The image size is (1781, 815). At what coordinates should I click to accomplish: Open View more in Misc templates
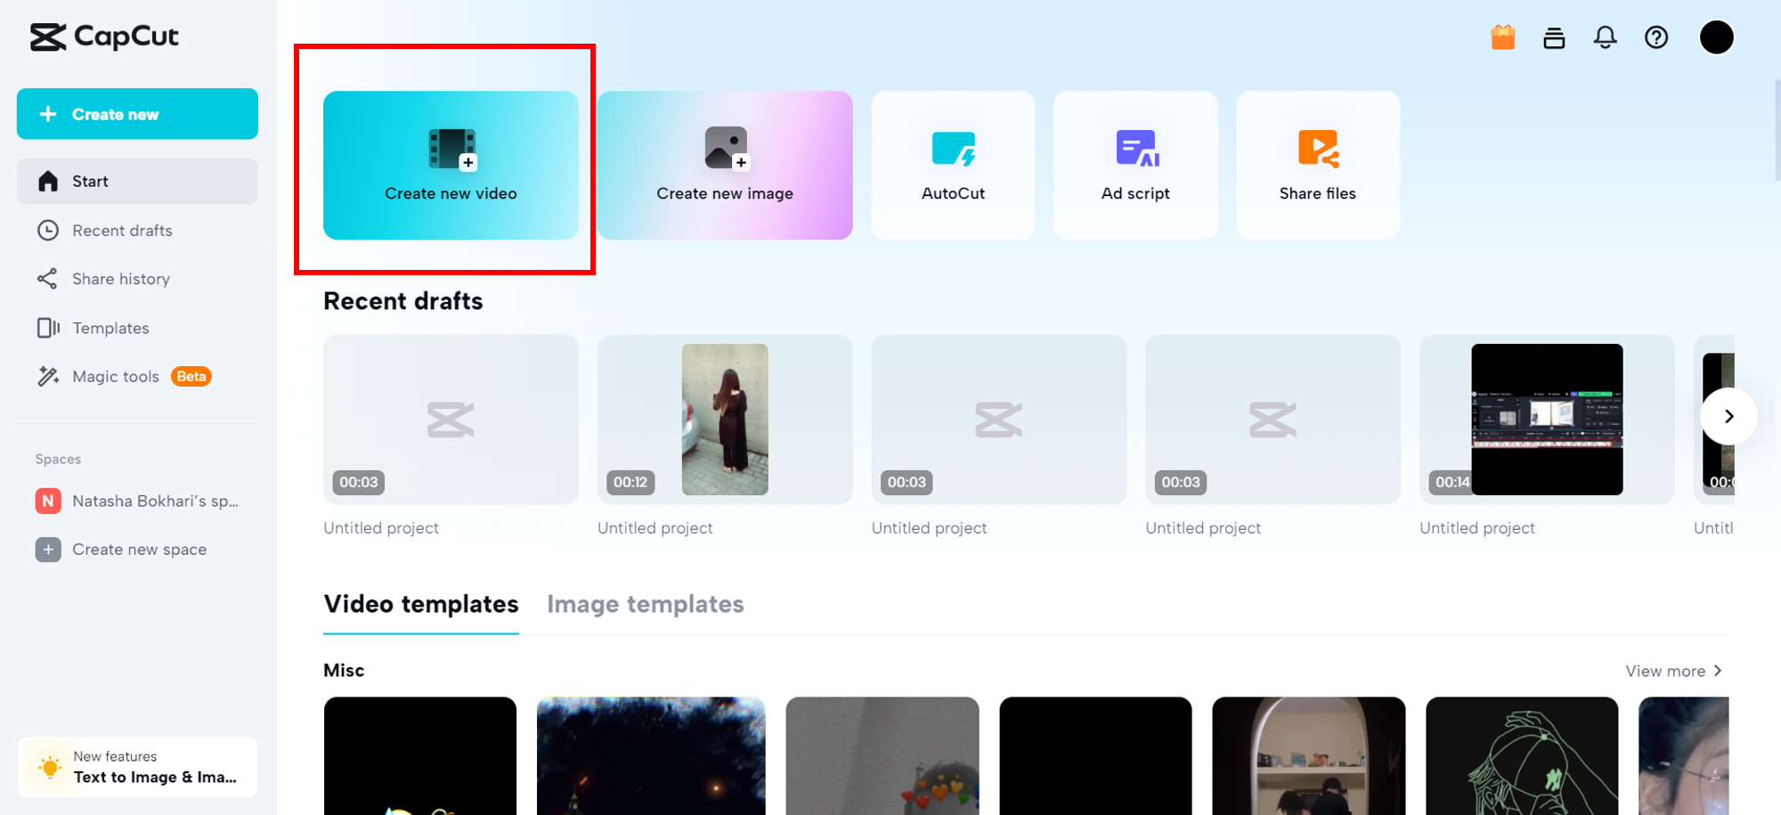pos(1674,671)
